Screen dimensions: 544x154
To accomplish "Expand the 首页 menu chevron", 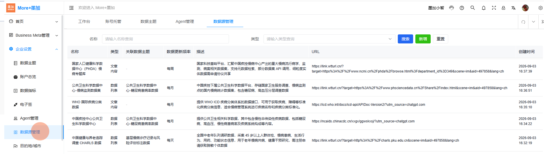I will coord(57,22).
